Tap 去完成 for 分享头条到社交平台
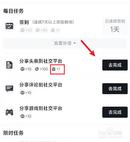This screenshot has height=142, width=130. coord(115,65)
